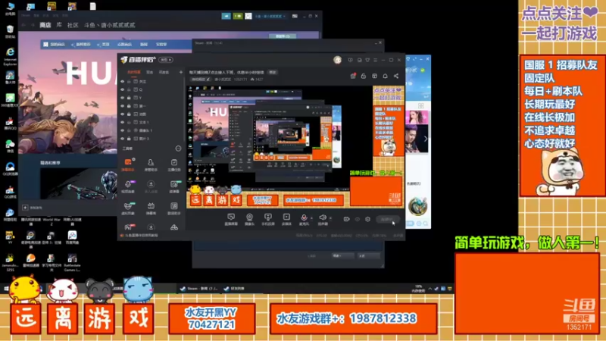Toggle the lock on the Q source

click(x=129, y=89)
